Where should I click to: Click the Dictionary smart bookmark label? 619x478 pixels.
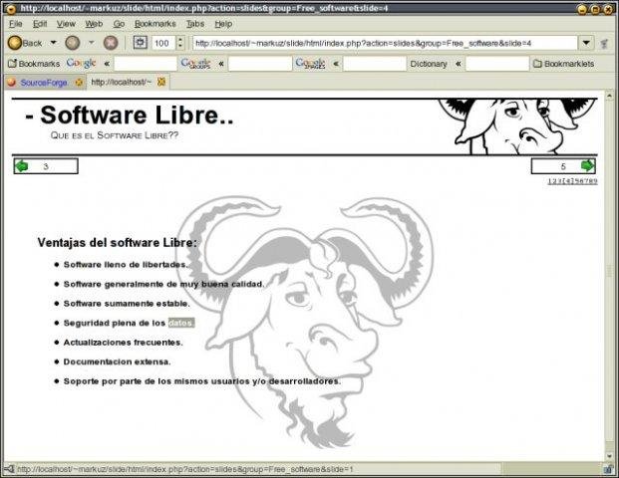(x=429, y=64)
